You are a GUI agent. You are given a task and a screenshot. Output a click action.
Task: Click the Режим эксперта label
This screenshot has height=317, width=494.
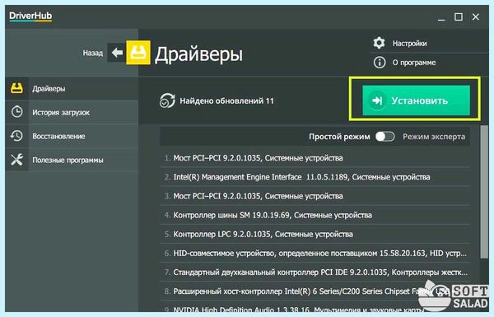pyautogui.click(x=434, y=137)
